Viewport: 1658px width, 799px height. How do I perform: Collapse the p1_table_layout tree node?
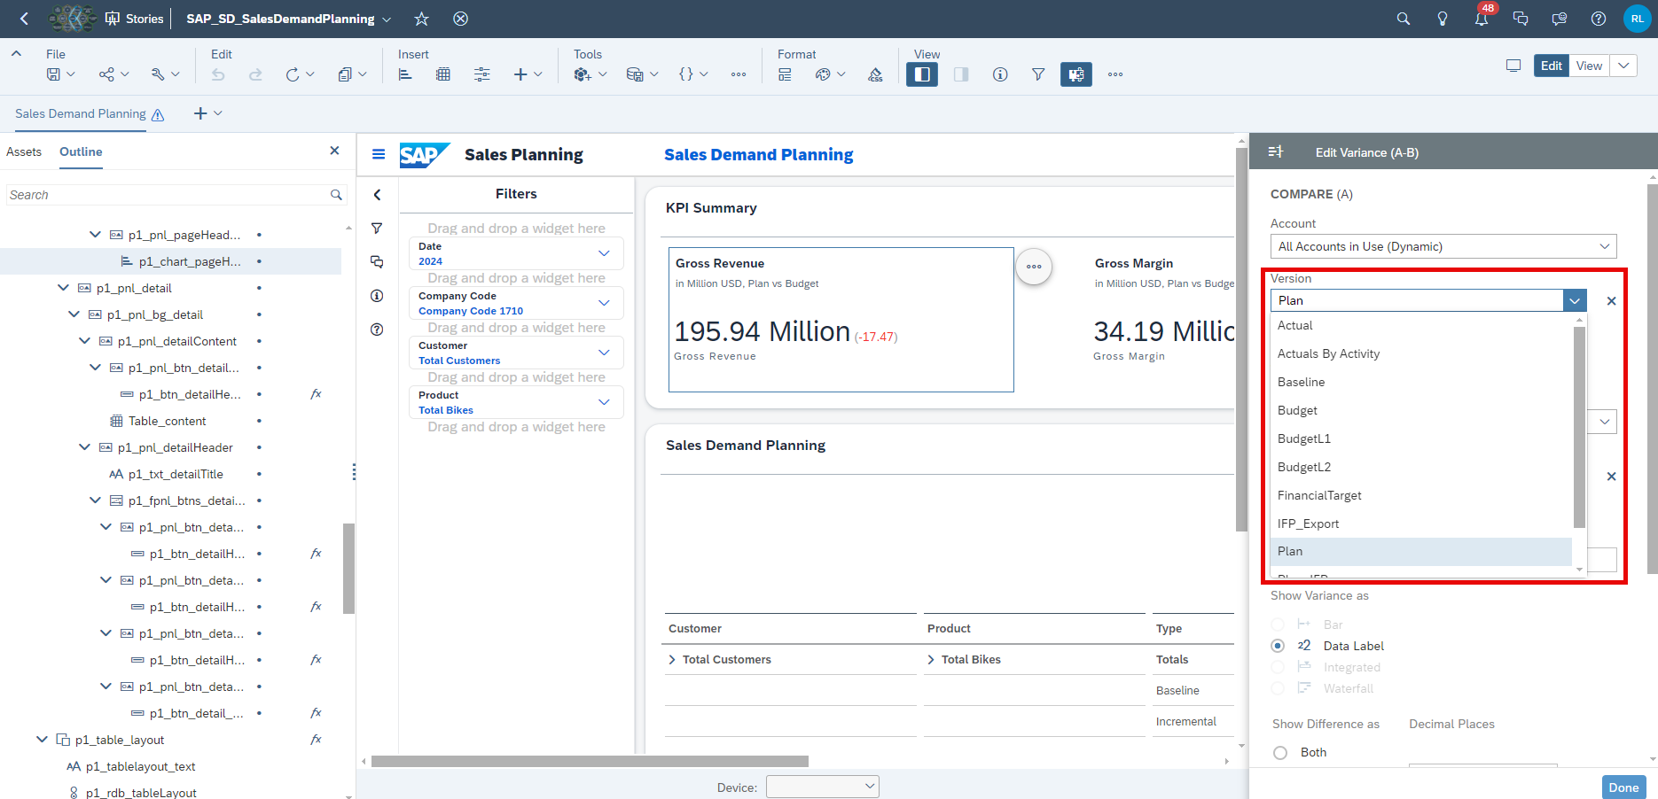(42, 740)
